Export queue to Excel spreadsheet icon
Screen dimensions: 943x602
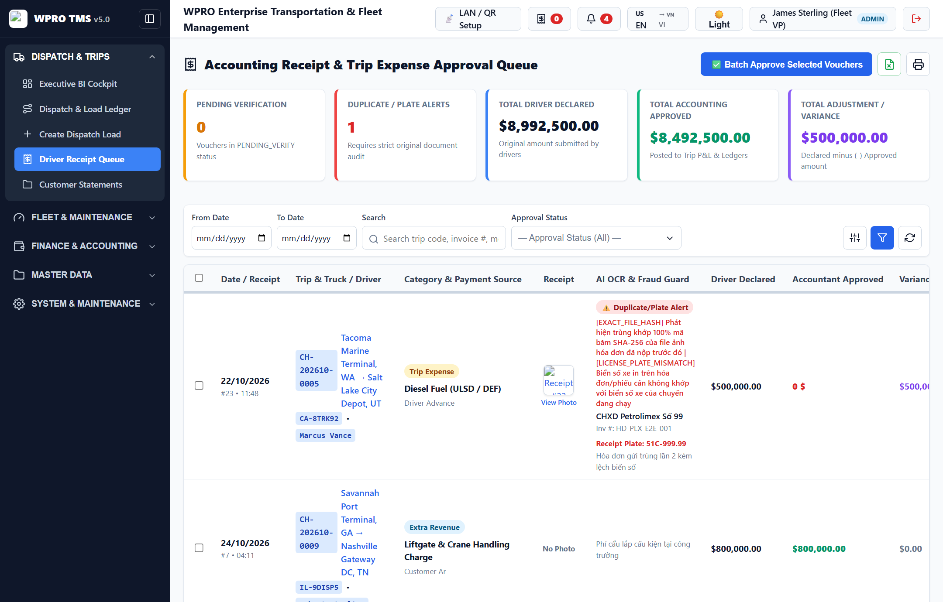tap(889, 65)
